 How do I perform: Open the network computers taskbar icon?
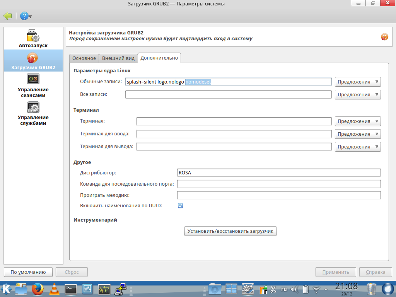coord(121,289)
